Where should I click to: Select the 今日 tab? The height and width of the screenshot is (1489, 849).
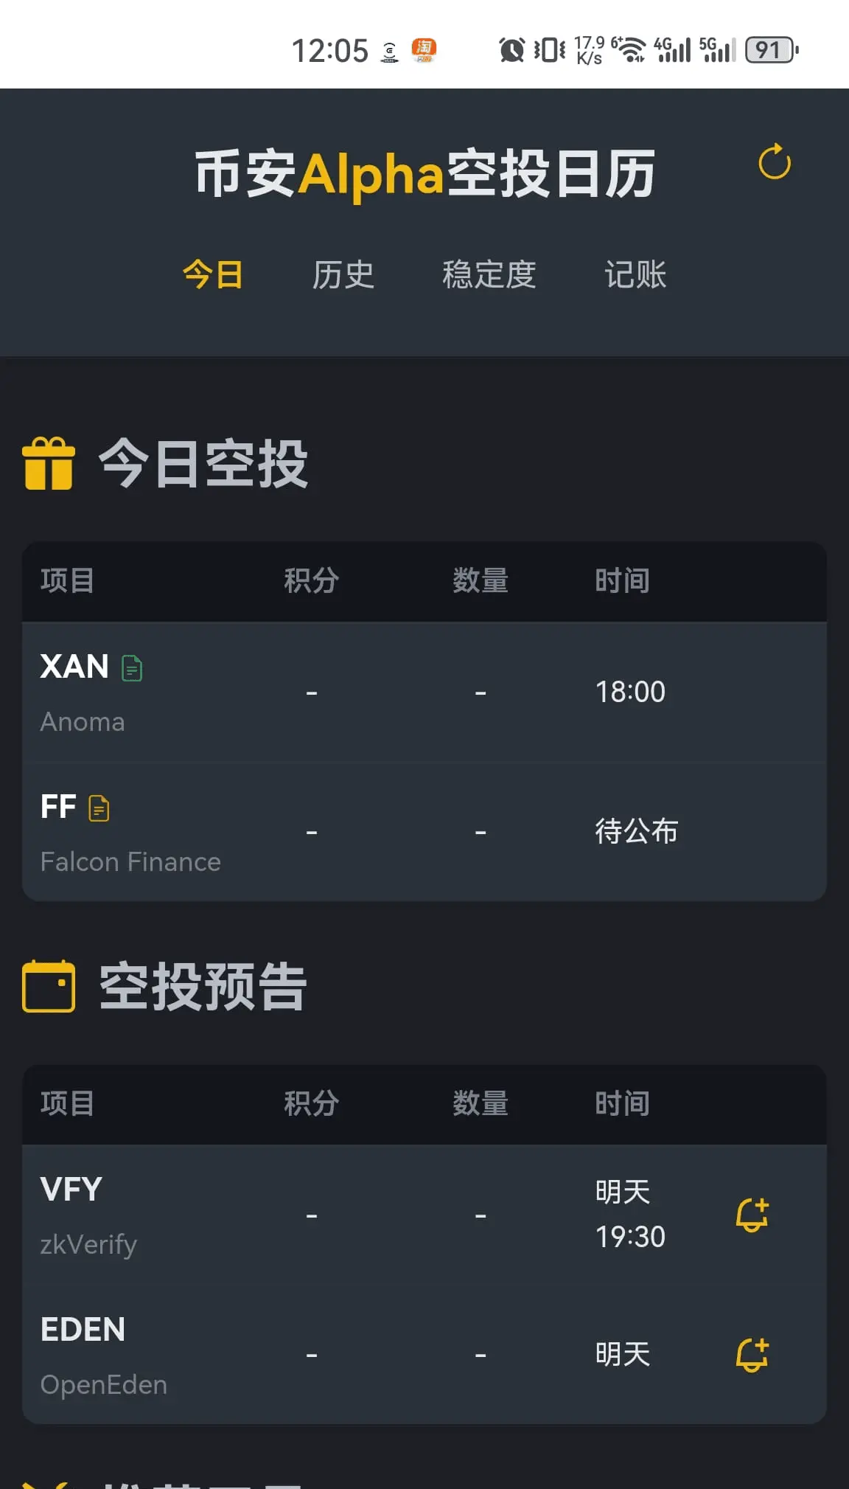tap(213, 275)
